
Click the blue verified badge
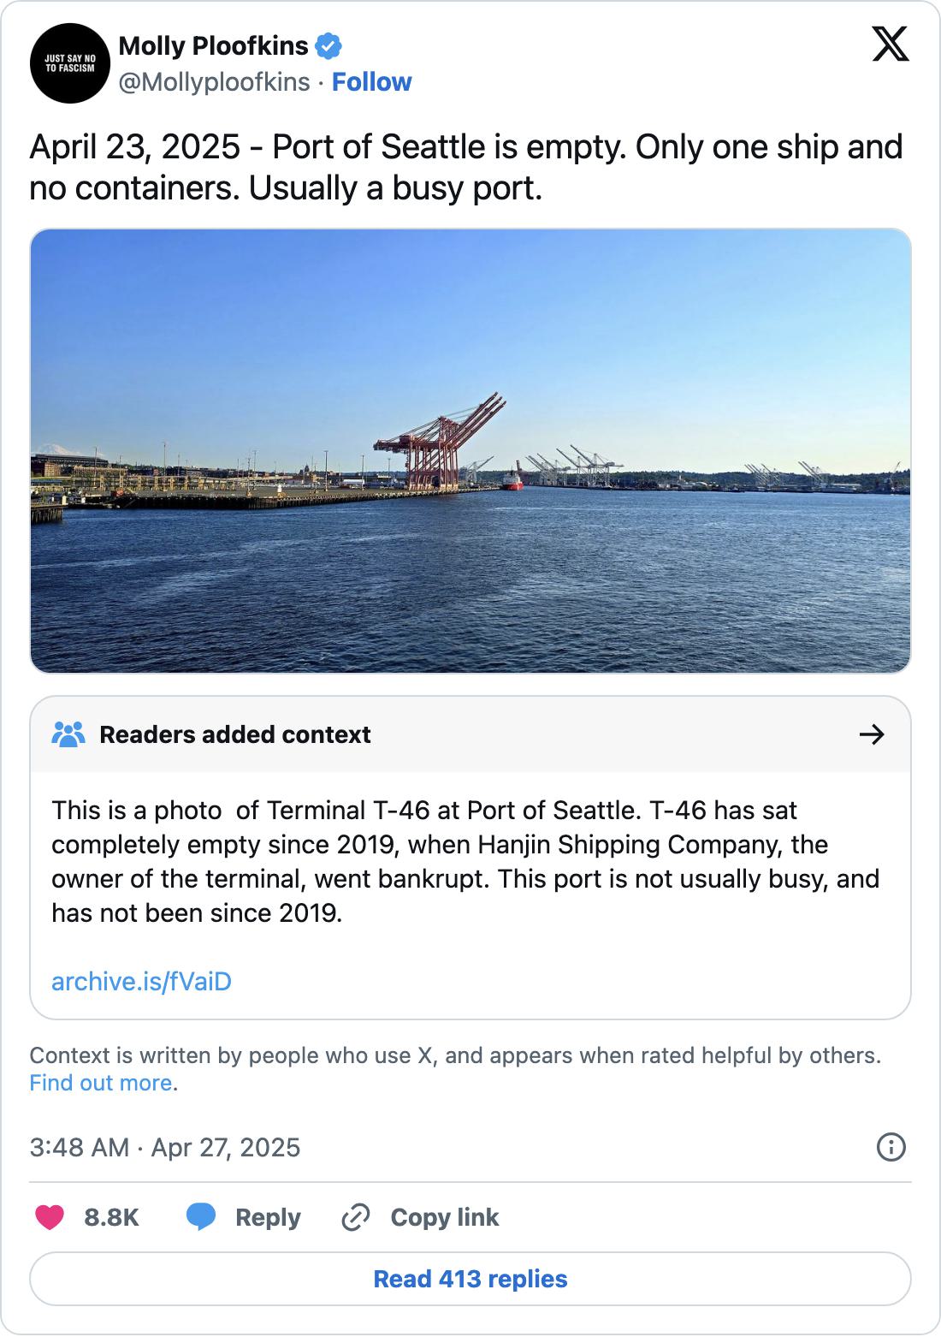point(328,46)
